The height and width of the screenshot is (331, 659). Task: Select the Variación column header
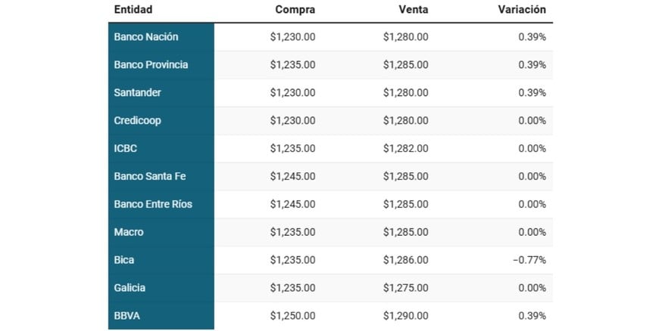coord(522,10)
